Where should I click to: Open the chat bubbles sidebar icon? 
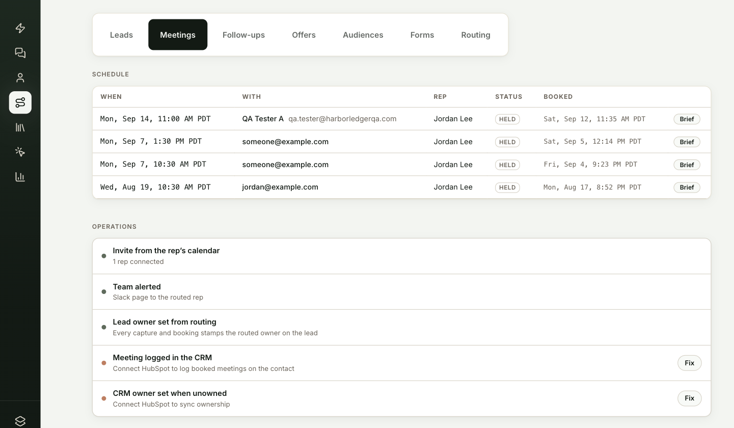pos(20,53)
